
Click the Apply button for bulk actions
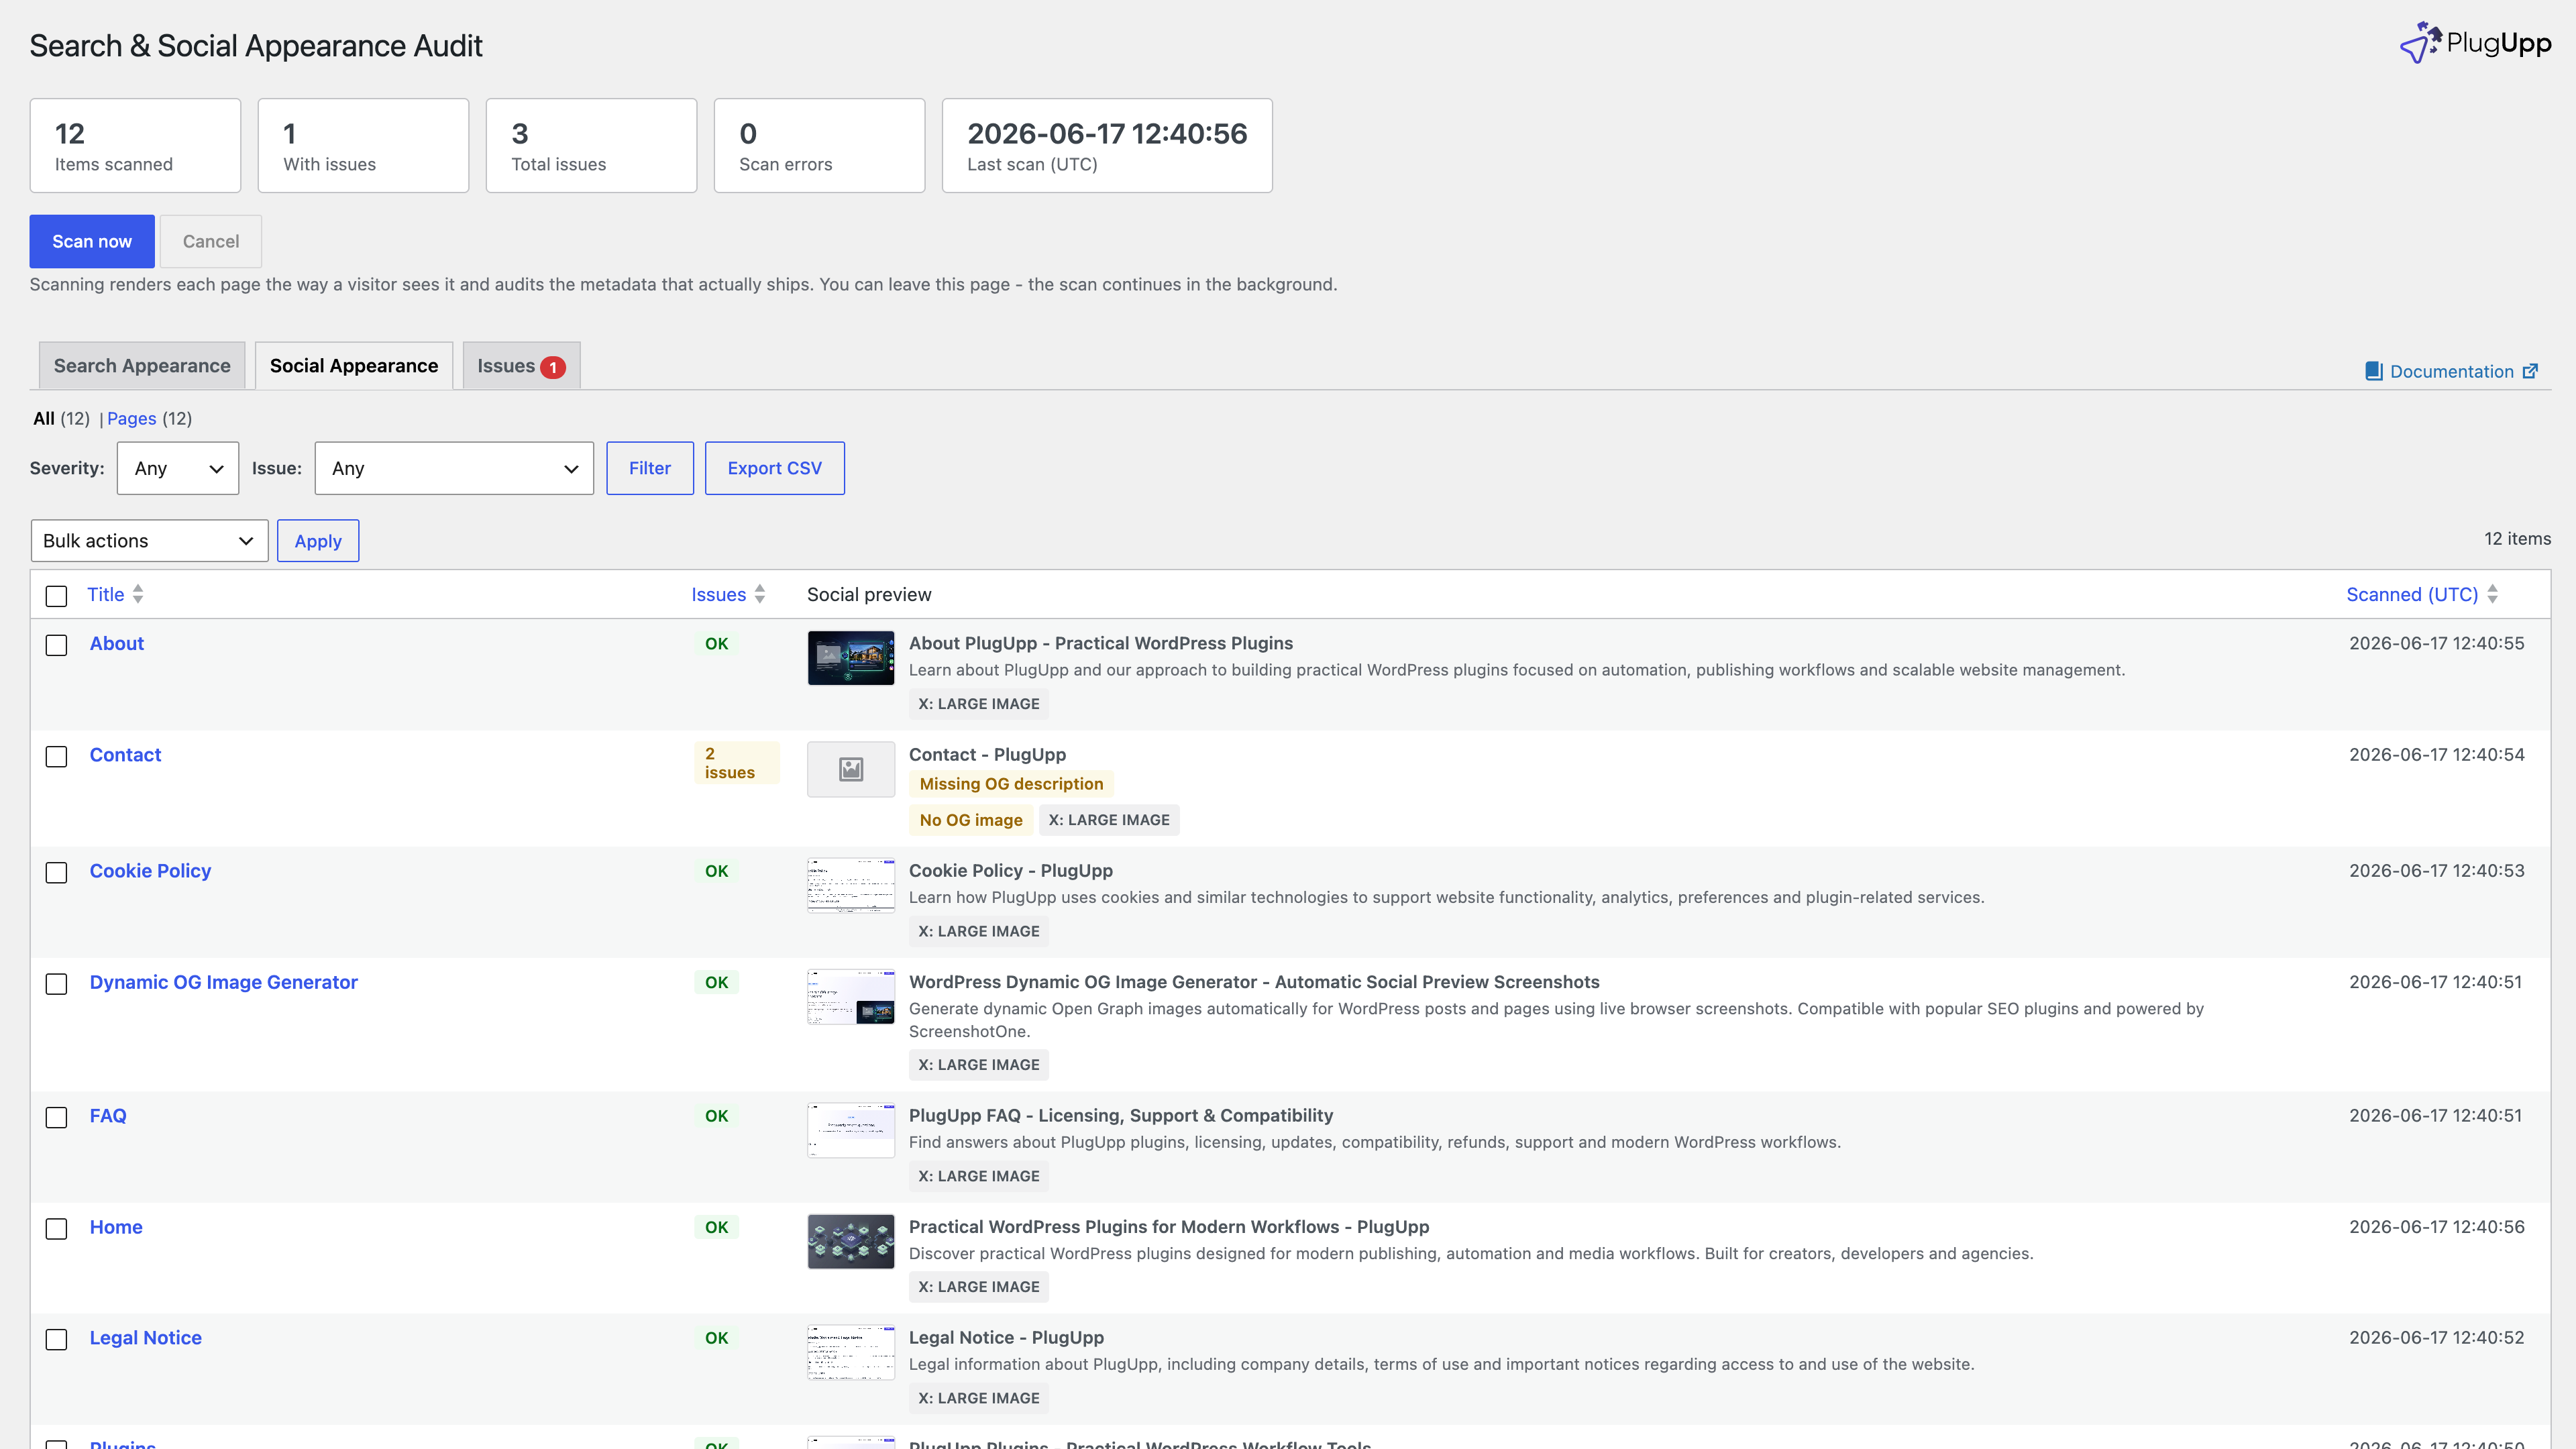tap(318, 540)
